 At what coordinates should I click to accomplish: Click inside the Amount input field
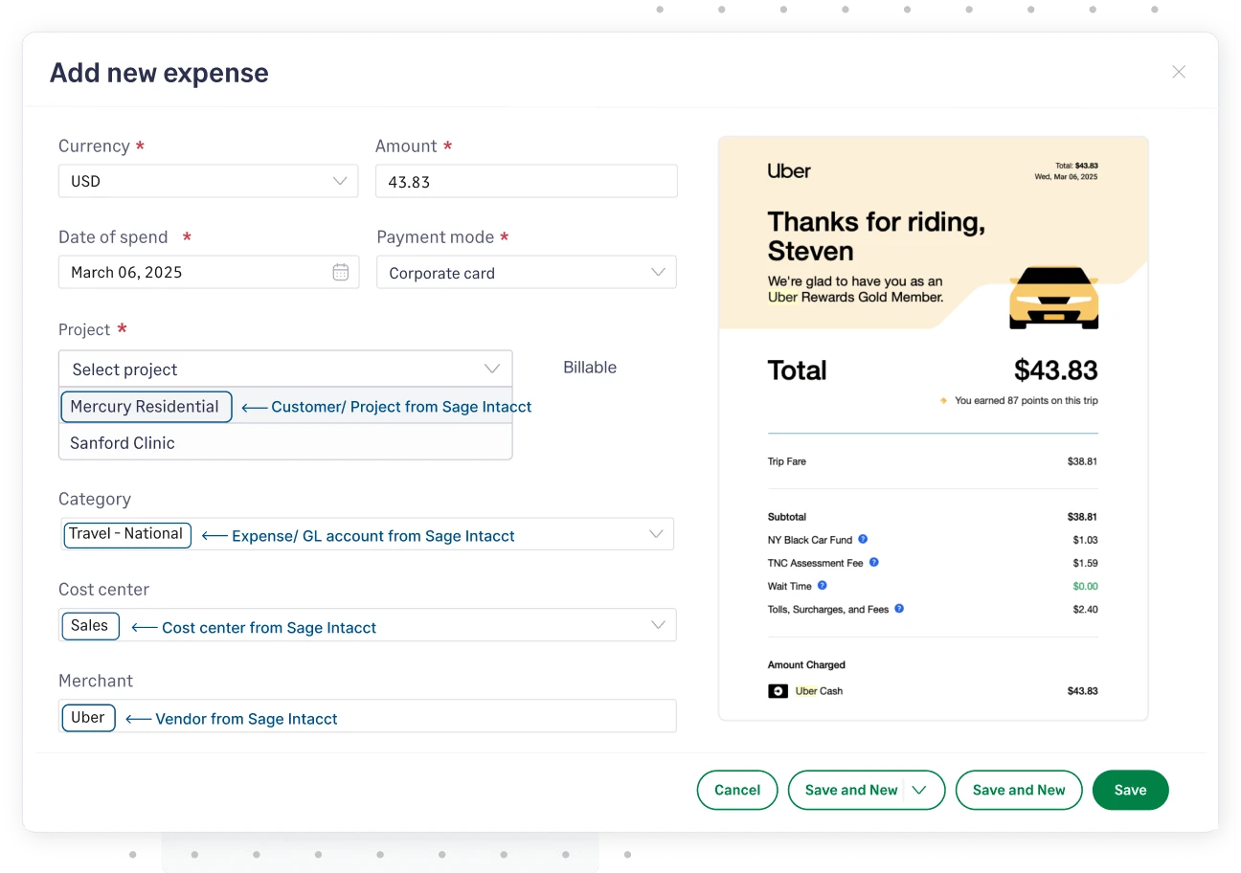coord(526,181)
